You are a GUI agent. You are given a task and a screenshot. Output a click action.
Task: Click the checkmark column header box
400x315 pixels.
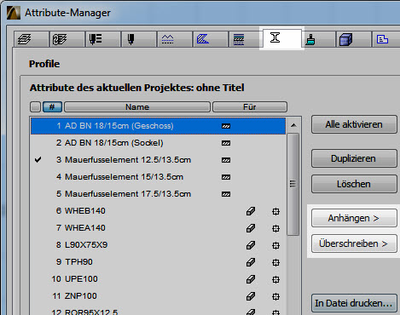pos(36,107)
